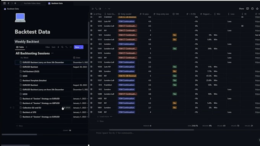Switch to the YouTube Video Ideas tab
260x146 pixels.
coord(32,3)
